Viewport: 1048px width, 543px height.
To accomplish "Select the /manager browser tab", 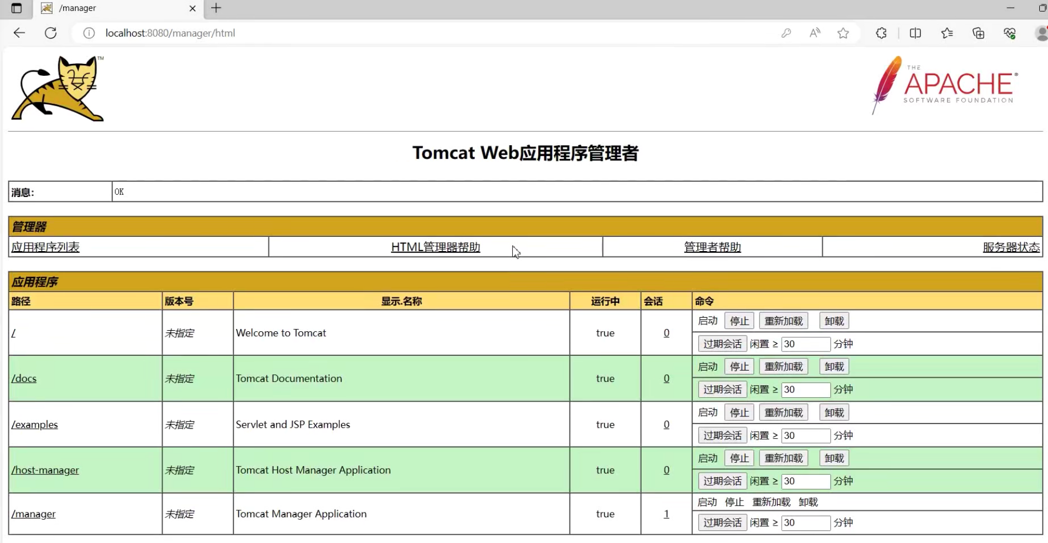I will (x=118, y=8).
